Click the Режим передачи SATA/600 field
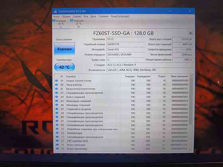This screenshot has height=167, width=223. 125,55
